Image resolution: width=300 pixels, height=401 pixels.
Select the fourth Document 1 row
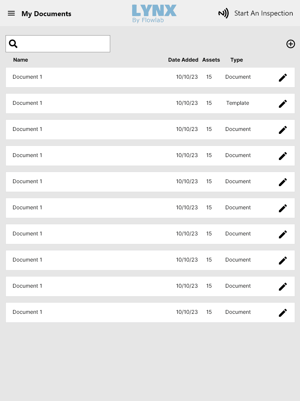pos(117,156)
